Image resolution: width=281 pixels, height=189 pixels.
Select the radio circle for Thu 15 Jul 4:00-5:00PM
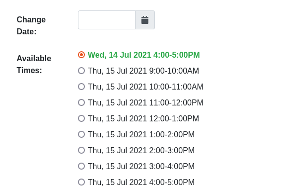(x=81, y=182)
